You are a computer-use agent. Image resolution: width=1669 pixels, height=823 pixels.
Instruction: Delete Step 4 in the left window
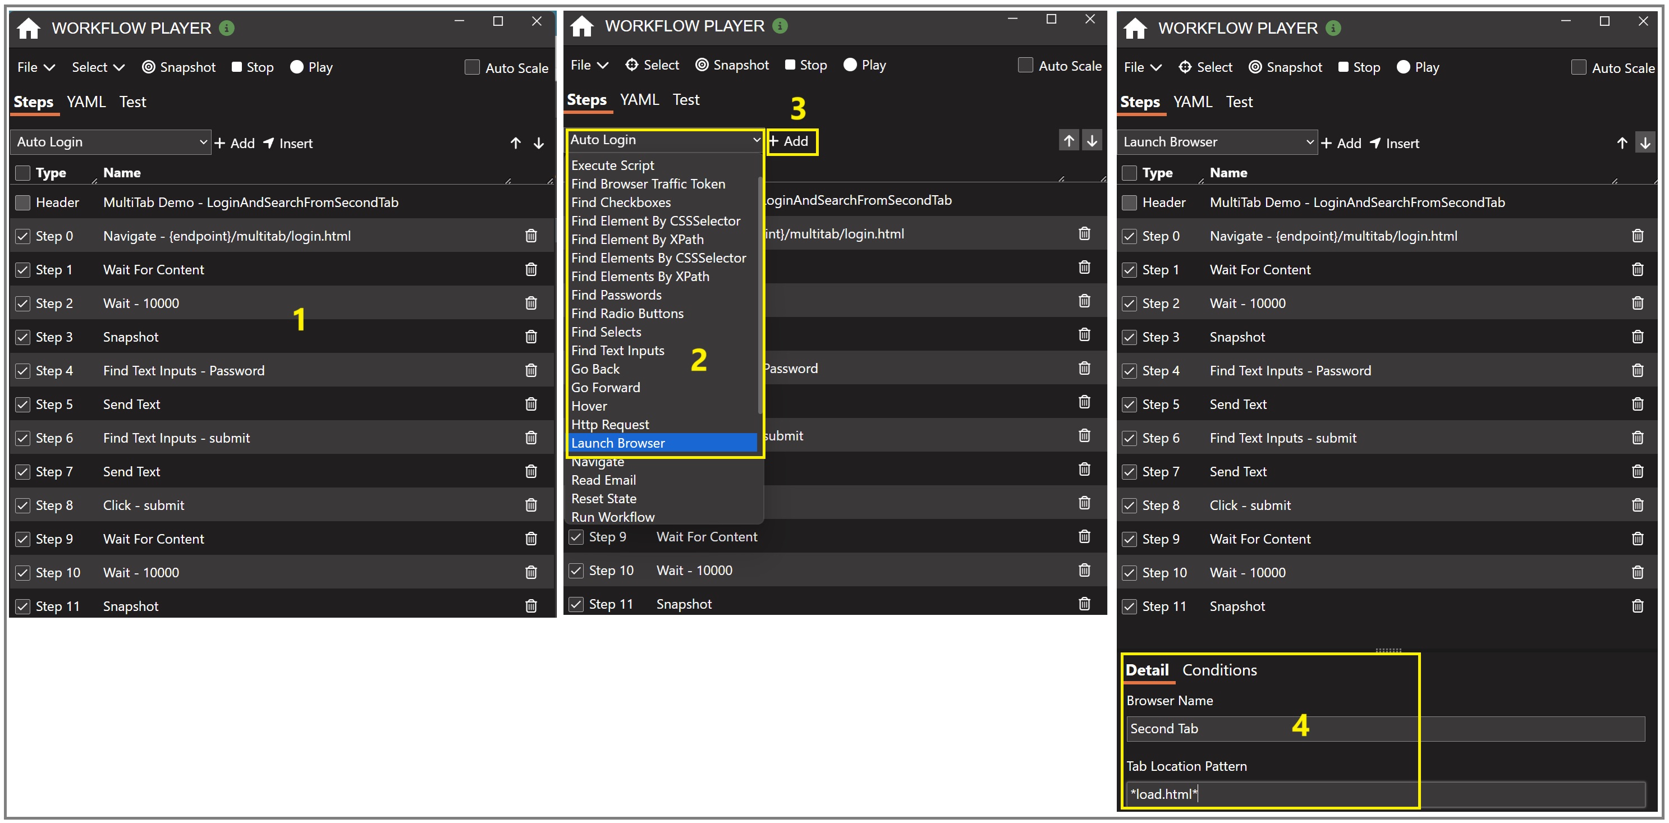click(531, 370)
